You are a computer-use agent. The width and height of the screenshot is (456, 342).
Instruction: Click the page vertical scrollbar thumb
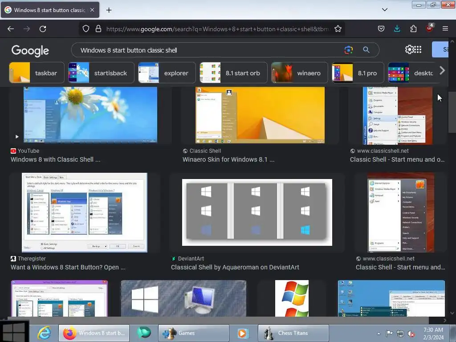[452, 112]
